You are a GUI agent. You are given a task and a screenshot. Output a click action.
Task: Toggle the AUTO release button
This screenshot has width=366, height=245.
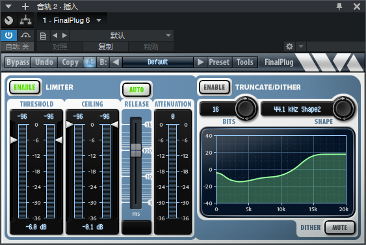tap(137, 90)
